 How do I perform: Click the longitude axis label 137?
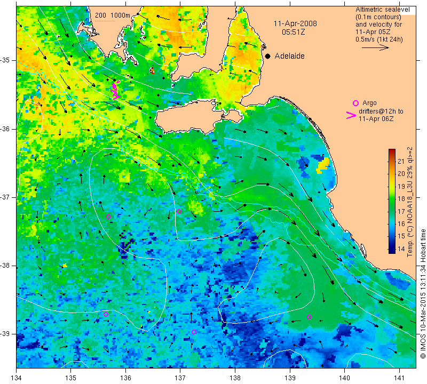[x=180, y=378]
